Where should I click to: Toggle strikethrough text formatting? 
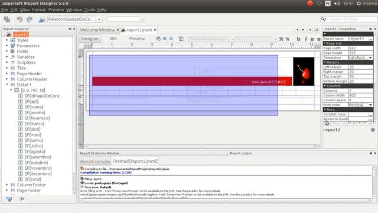(x=318, y=39)
